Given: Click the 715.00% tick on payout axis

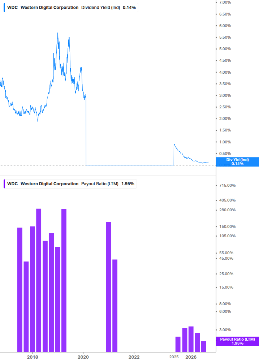Looking at the screenshot, I should click(x=227, y=185).
